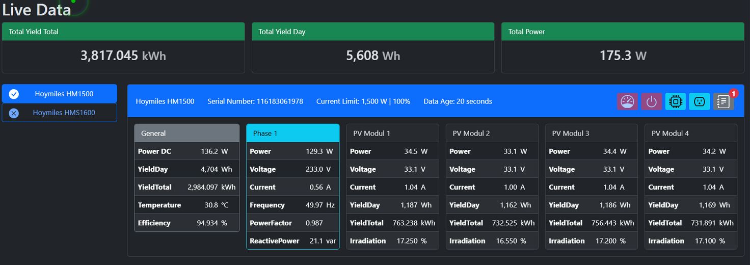The width and height of the screenshot is (750, 265).
Task: Click the Total Power card header
Action: pos(623,32)
